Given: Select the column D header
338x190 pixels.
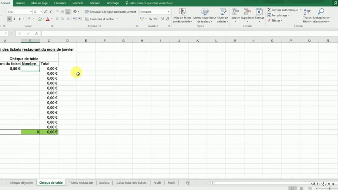Looking at the screenshot, I should point(68,41).
